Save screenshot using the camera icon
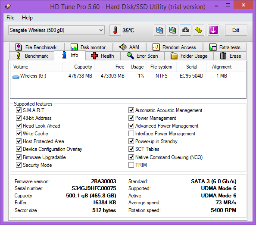 click(x=185, y=30)
